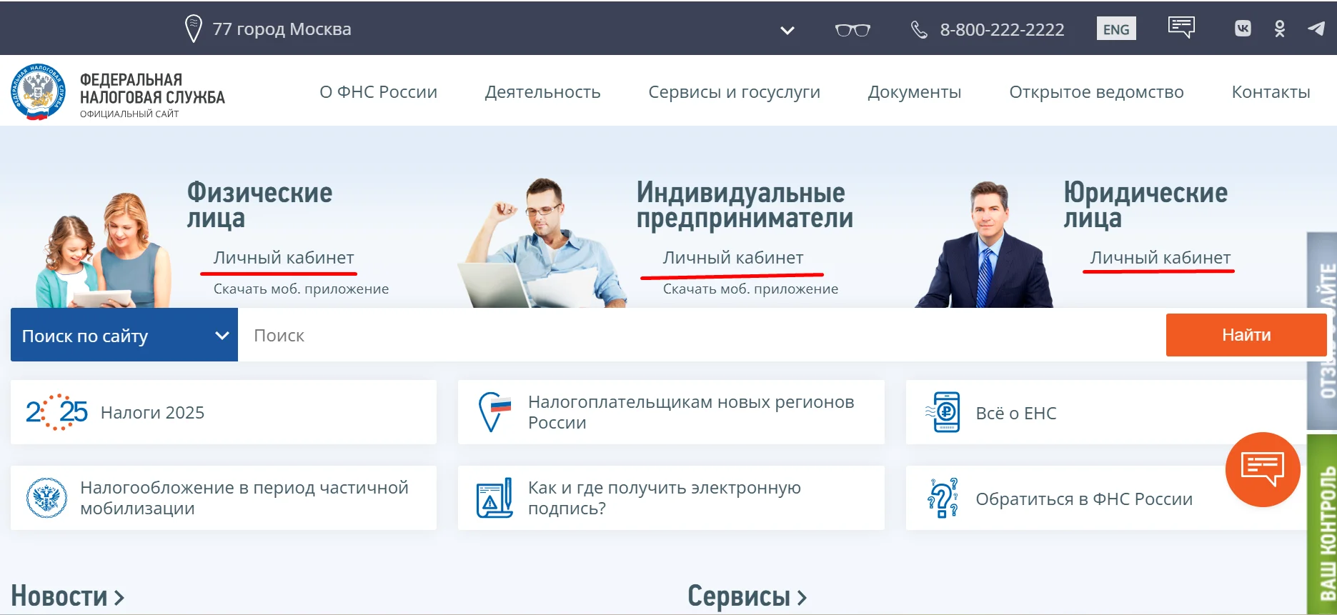Open 'Личный кабинет' for Физические лица

(283, 258)
